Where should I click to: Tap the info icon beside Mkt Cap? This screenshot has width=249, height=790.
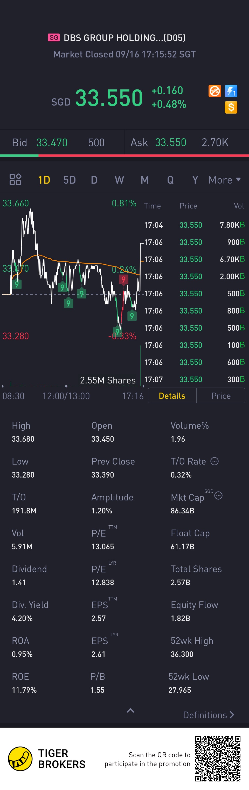point(218,495)
